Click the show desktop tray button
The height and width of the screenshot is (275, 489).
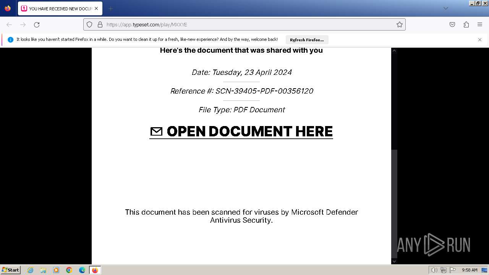click(x=484, y=270)
